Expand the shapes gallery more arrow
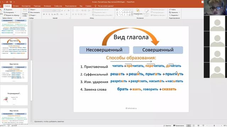Image resolution: width=227 pixels, height=127 pixels. [132, 15]
